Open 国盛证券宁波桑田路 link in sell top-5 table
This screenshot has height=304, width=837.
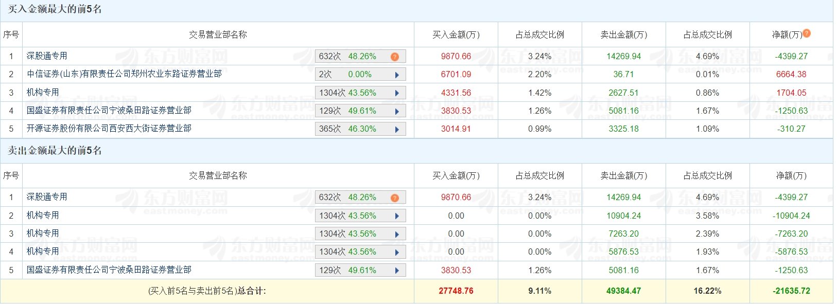point(109,270)
